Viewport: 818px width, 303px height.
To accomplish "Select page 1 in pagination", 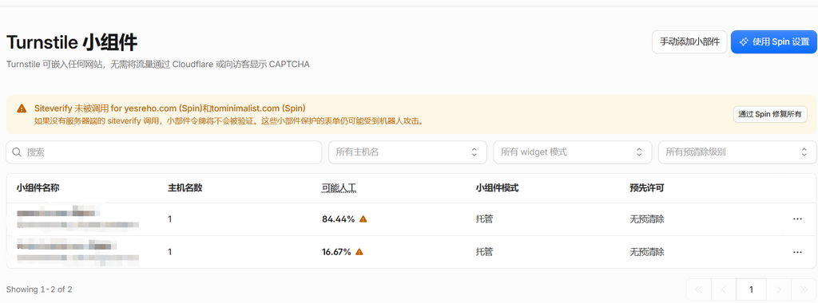I will [751, 289].
